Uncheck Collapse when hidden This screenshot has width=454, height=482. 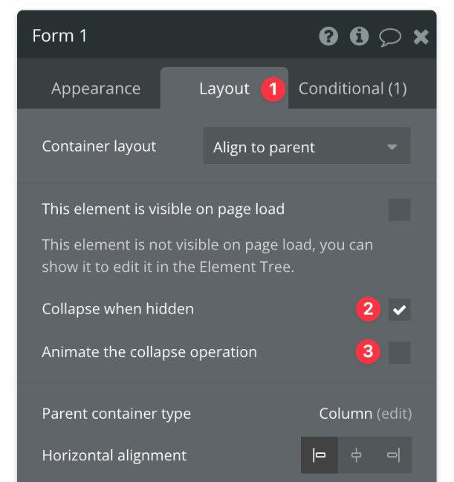(x=399, y=310)
